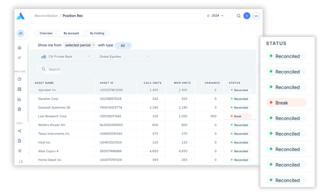Viewport: 326px width, 196px height.
Task: Click the blue plus button
Action: [247, 16]
